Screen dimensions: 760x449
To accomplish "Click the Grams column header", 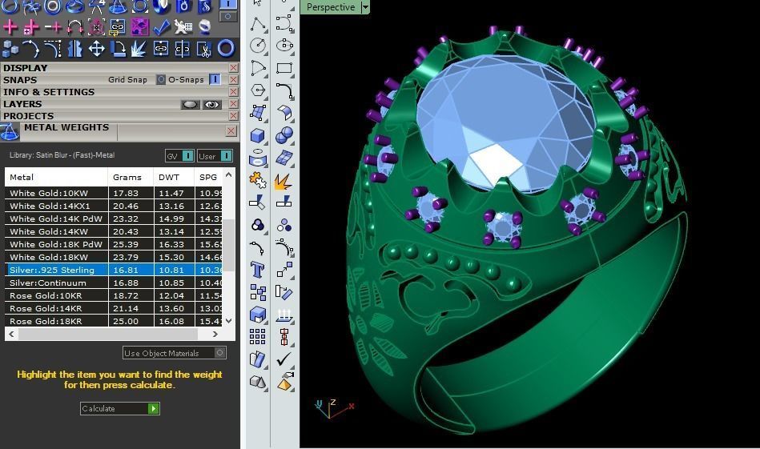I will point(131,177).
